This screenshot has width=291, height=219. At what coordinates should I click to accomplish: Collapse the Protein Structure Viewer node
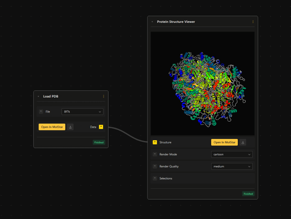(152, 22)
